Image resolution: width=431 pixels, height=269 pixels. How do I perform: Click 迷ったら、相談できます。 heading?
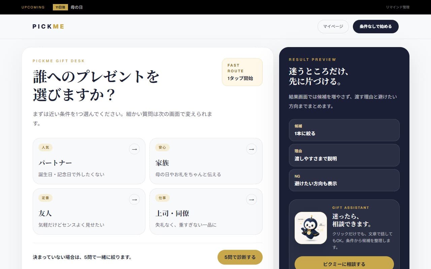point(352,220)
